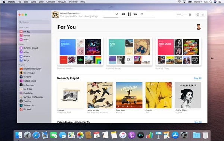Open Notification Center in menu bar
This screenshot has height=141, width=224.
[220, 2]
